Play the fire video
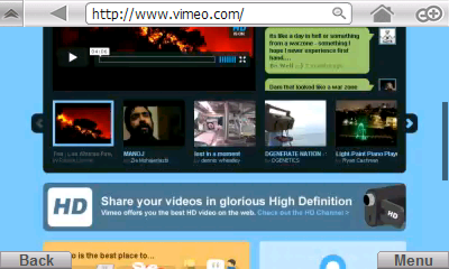 click(72, 57)
